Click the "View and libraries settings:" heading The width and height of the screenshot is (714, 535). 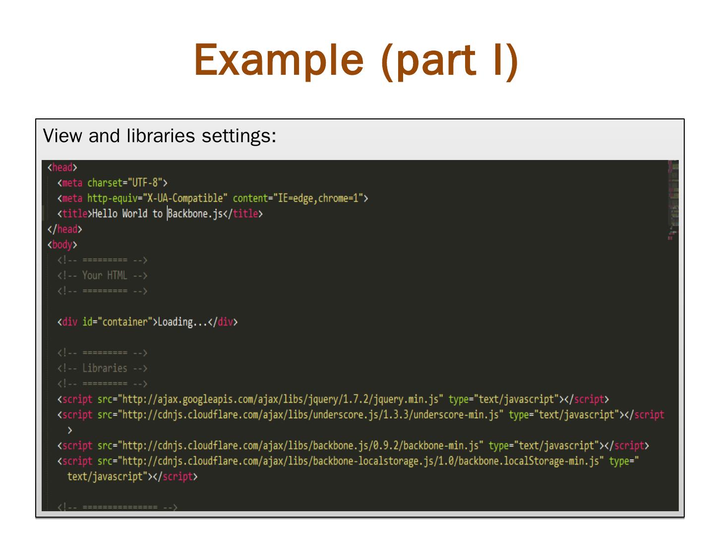(x=160, y=136)
